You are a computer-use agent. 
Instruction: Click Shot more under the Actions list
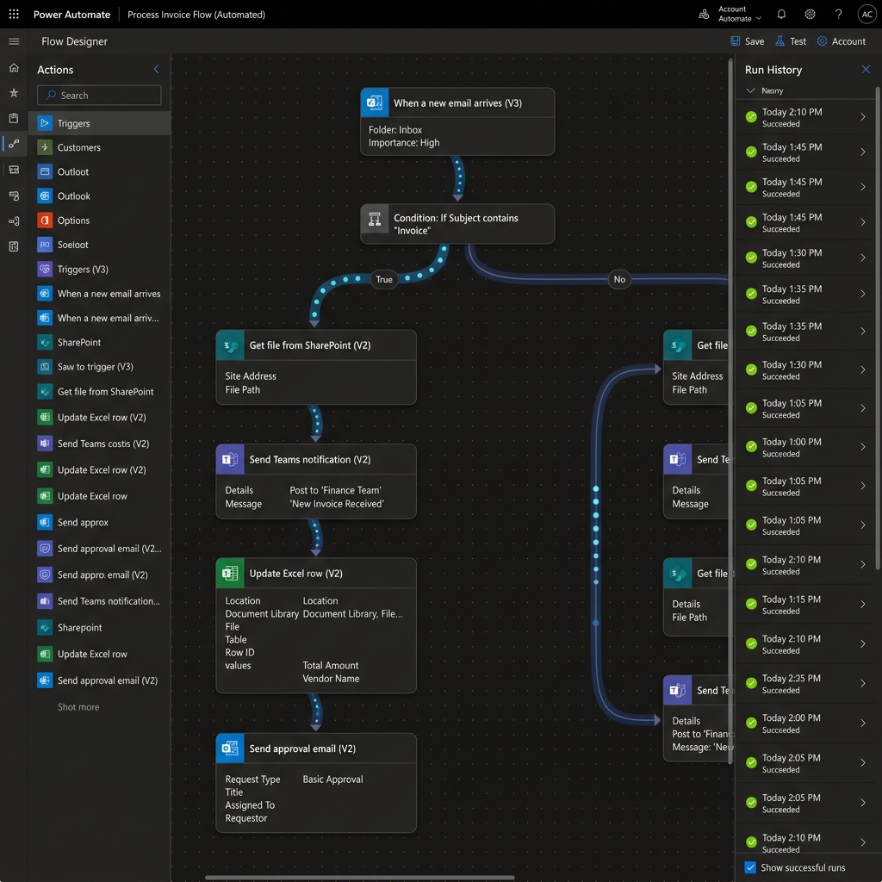pyautogui.click(x=78, y=707)
